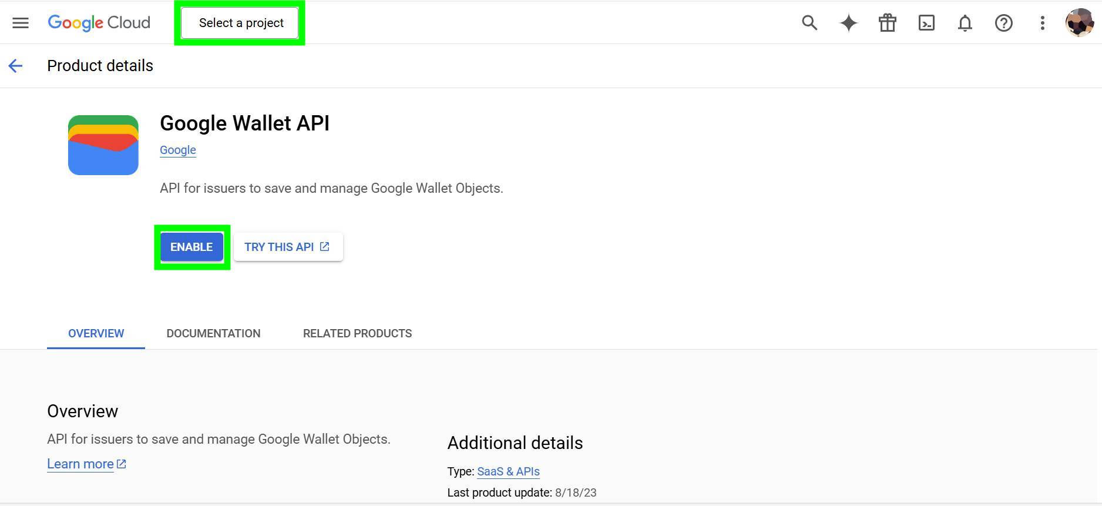Open the Learn more link
Screen dimensions: 1102x506
pyautogui.click(x=86, y=464)
